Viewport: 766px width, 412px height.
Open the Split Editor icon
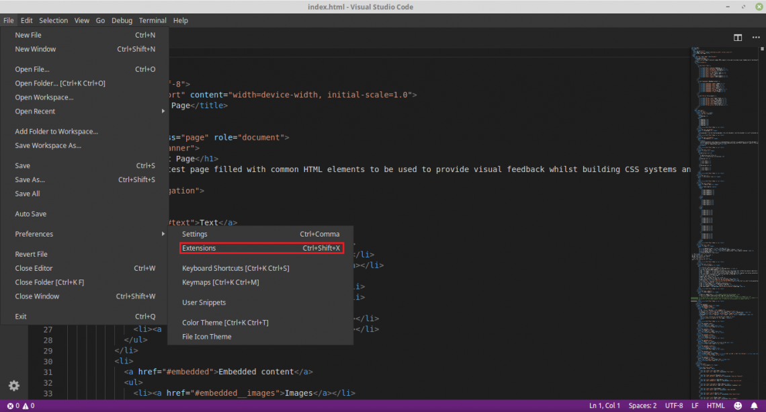coord(737,38)
